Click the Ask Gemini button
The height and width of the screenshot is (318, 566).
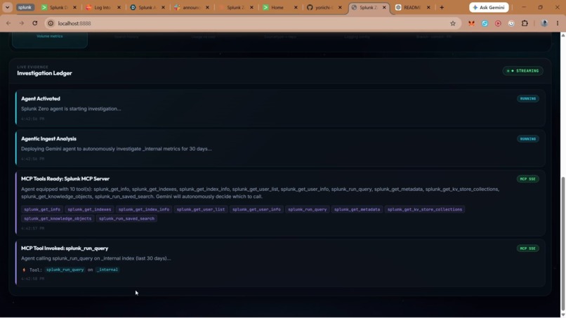(x=489, y=7)
